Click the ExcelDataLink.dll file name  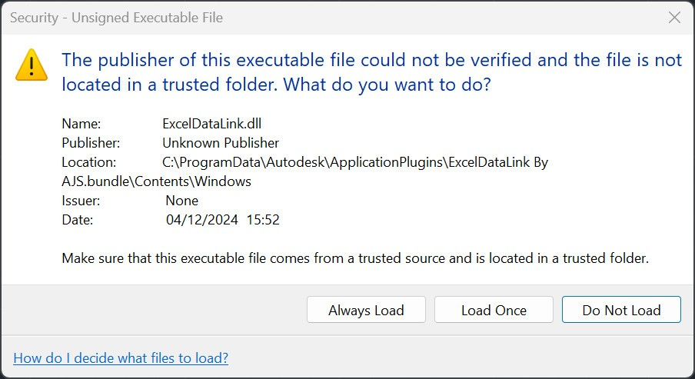click(212, 123)
